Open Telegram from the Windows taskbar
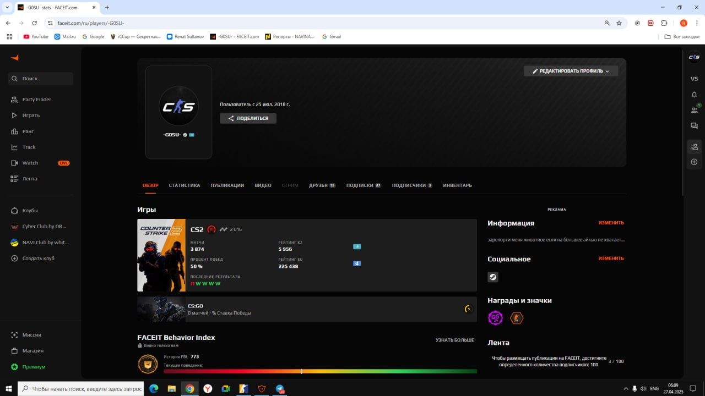705x396 pixels. (280, 389)
